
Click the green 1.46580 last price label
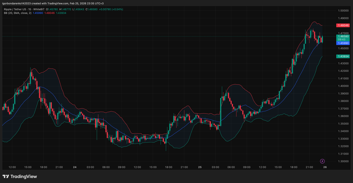[x=343, y=36]
